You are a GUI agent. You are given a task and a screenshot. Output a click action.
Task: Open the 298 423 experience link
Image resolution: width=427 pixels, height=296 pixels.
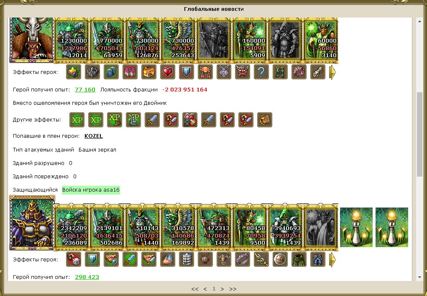pos(87,277)
